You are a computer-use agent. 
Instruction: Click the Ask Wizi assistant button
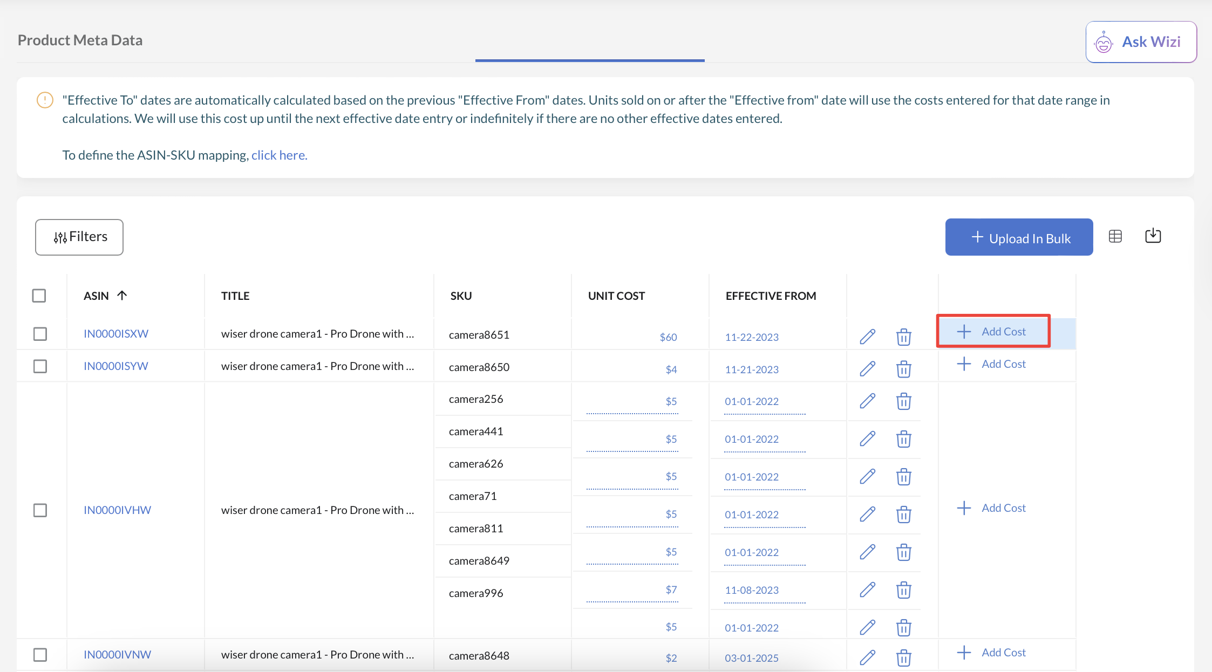tap(1141, 42)
